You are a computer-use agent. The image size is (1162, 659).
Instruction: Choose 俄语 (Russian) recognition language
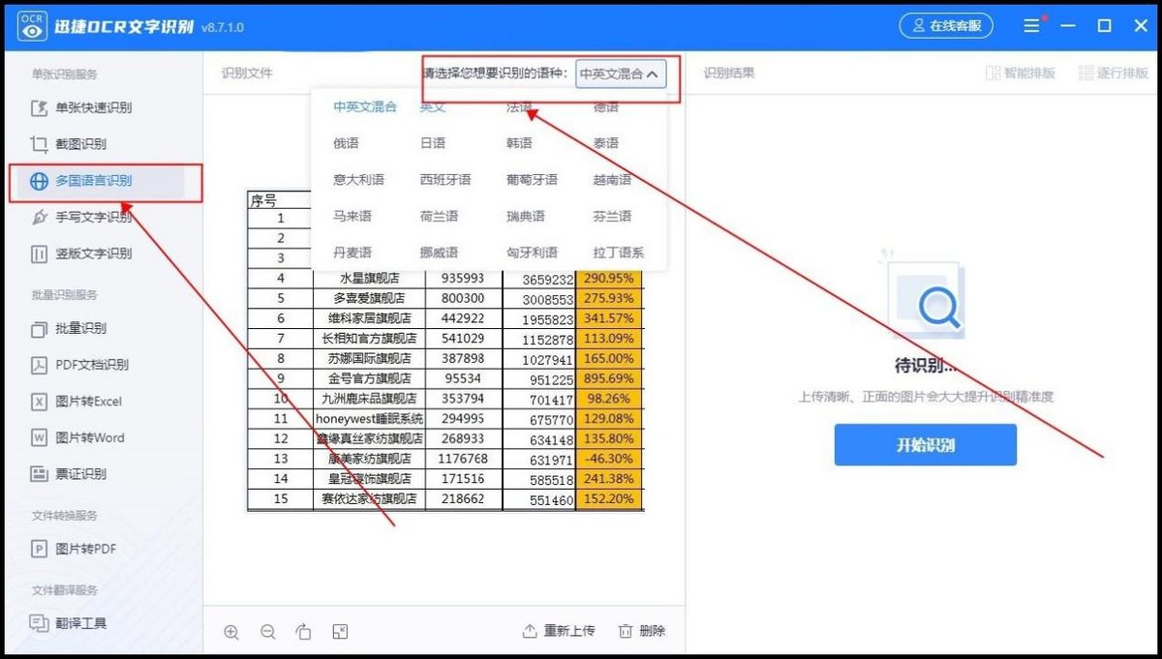click(345, 143)
